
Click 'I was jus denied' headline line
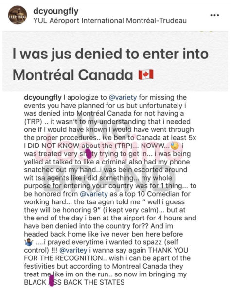[110, 54]
